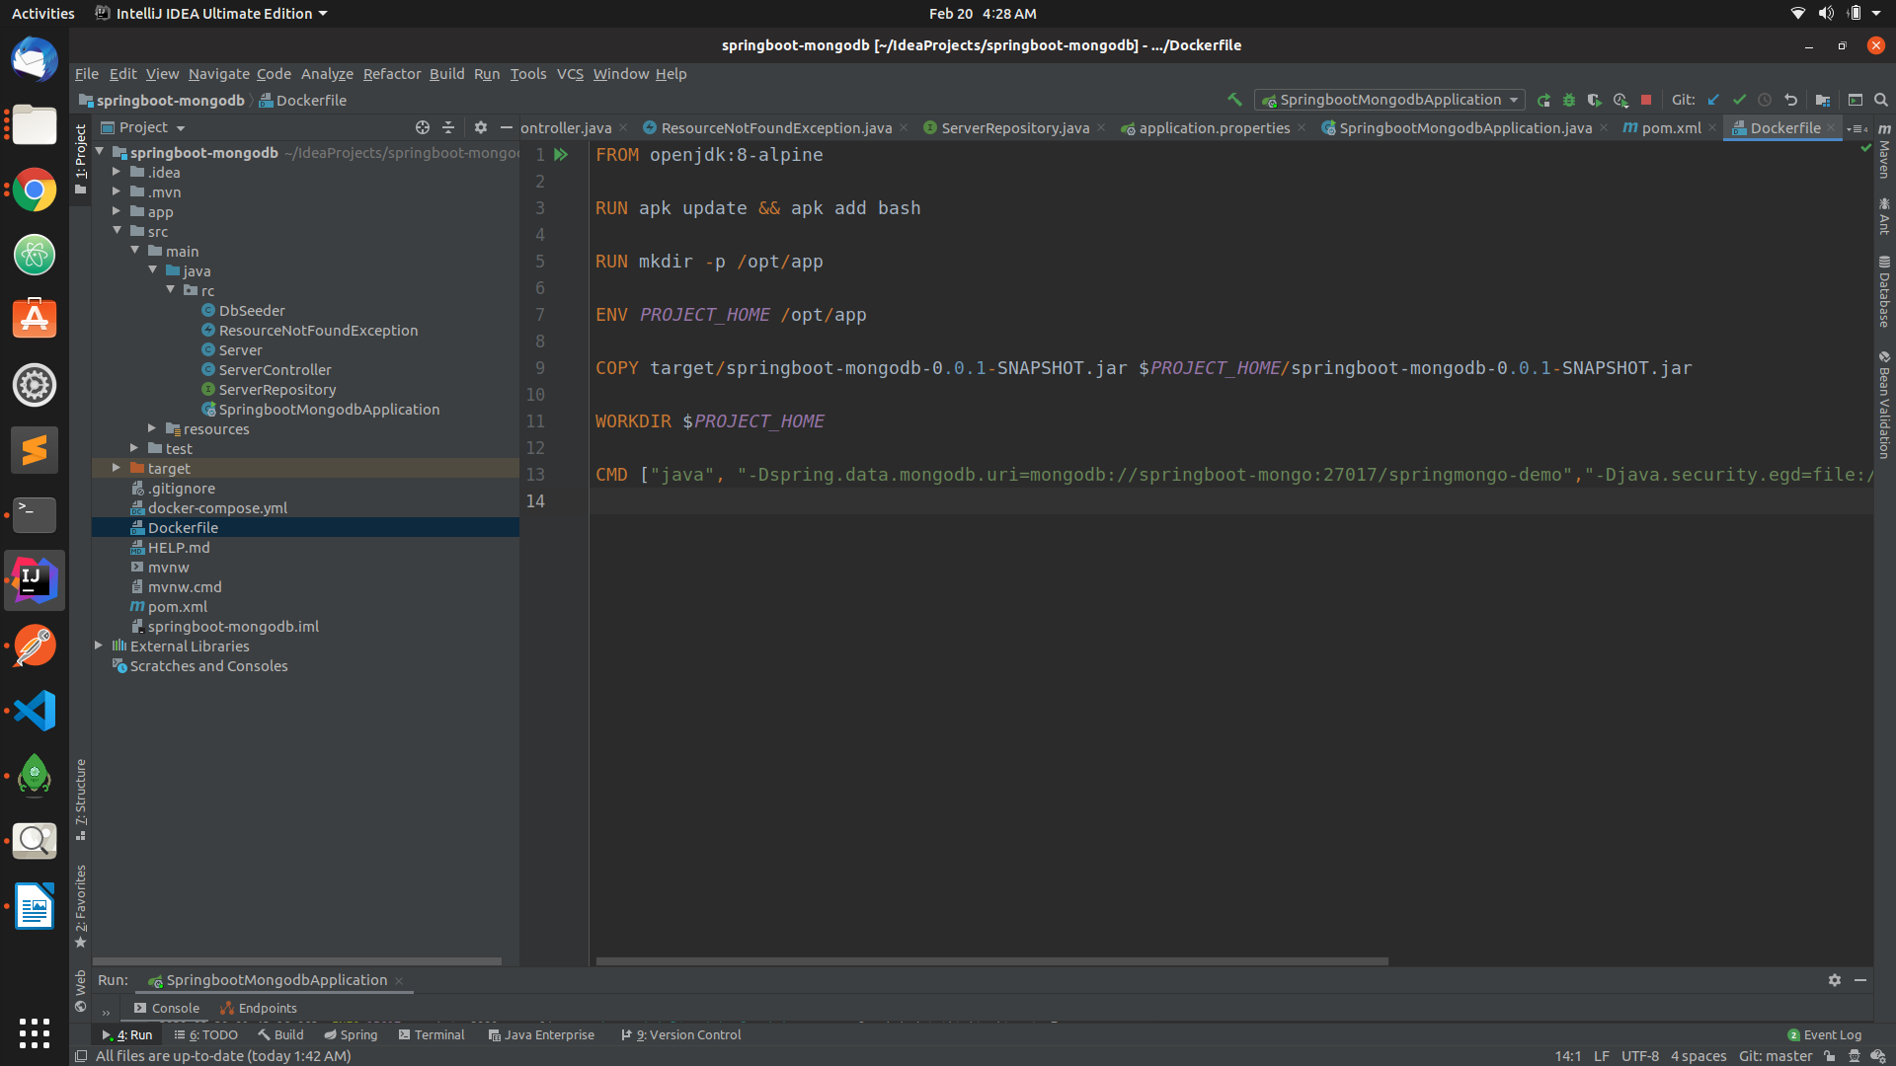Screen dimensions: 1896x1066
Task: Open the VCS menu
Action: (570, 74)
